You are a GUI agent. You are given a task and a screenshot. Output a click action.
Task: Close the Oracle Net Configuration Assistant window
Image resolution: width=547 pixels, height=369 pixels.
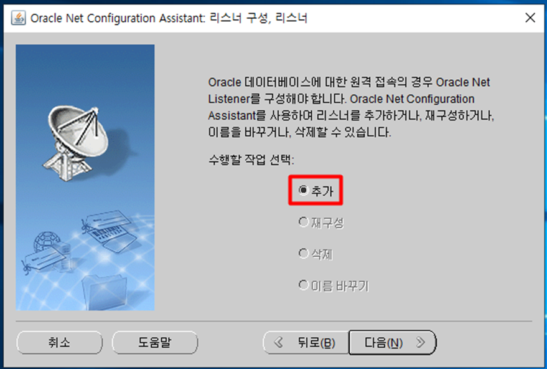[530, 17]
